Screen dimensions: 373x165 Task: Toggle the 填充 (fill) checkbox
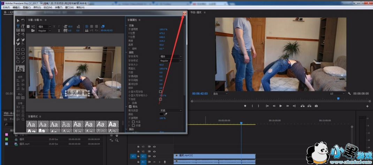130,107
